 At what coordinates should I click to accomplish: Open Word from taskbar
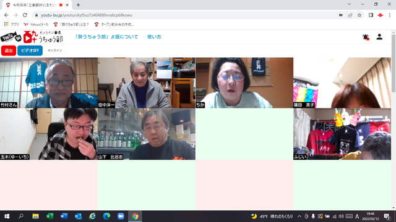pos(64,216)
